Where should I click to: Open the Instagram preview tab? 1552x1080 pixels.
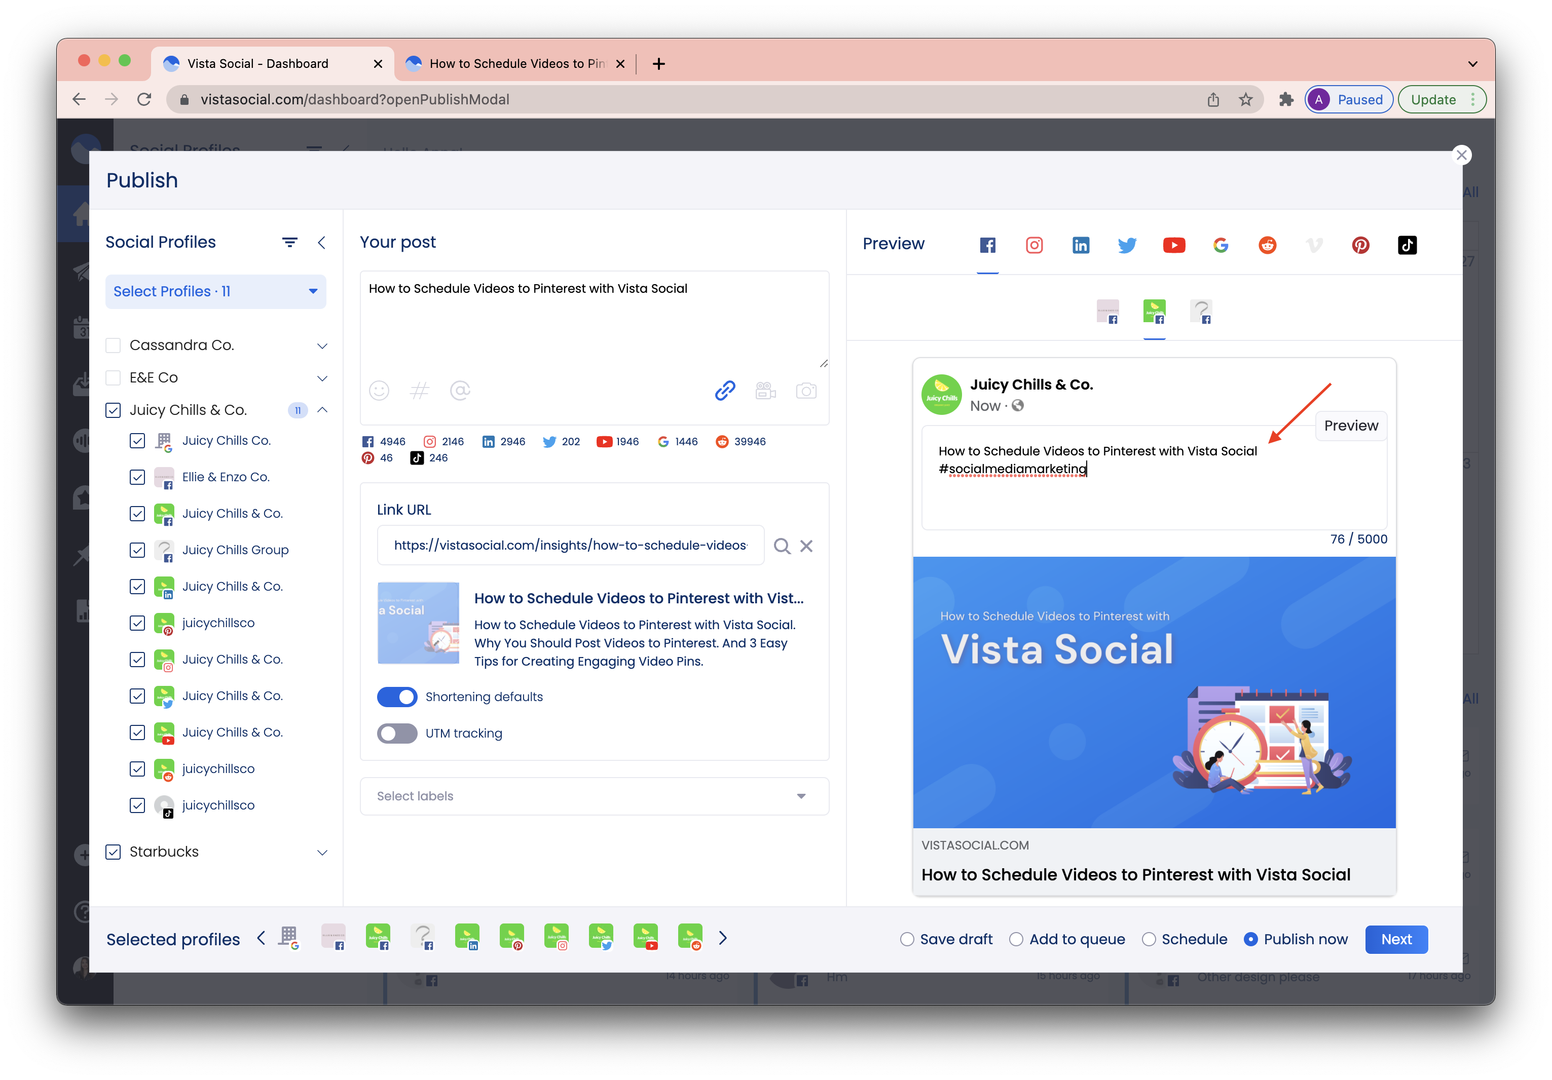click(x=1034, y=245)
